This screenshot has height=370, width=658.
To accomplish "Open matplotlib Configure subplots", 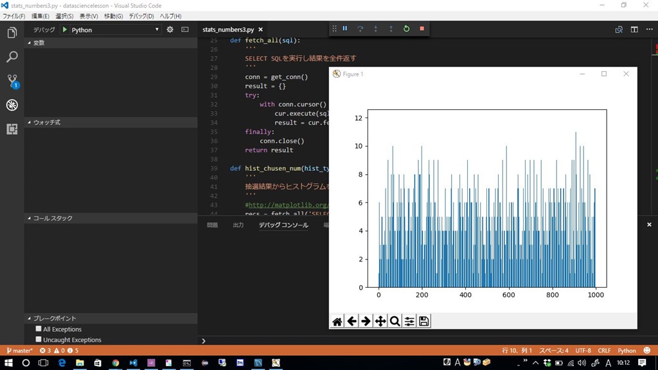I will (409, 321).
